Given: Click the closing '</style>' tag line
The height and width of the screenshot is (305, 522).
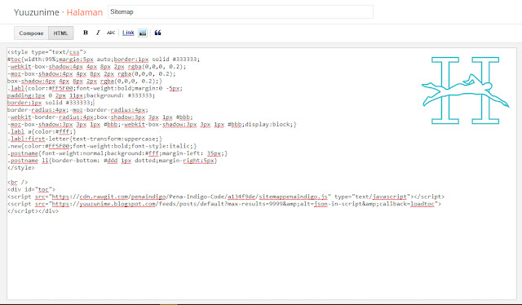Looking at the screenshot, I should [x=21, y=168].
